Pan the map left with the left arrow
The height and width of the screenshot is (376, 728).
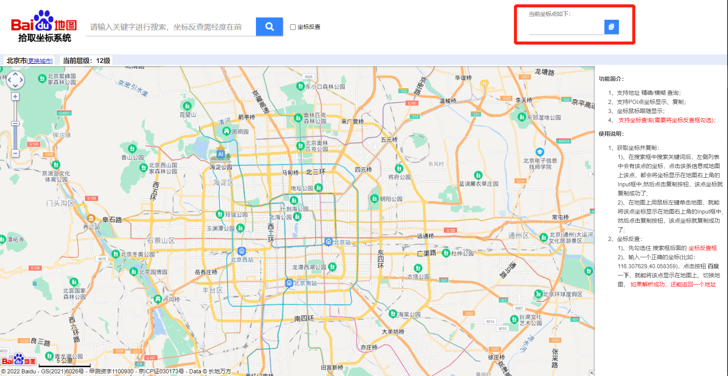click(9, 80)
